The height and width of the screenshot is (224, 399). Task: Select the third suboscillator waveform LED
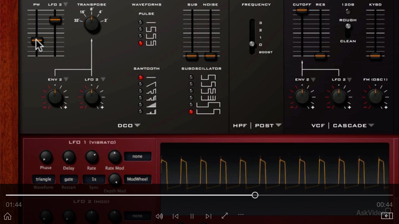coord(191,91)
